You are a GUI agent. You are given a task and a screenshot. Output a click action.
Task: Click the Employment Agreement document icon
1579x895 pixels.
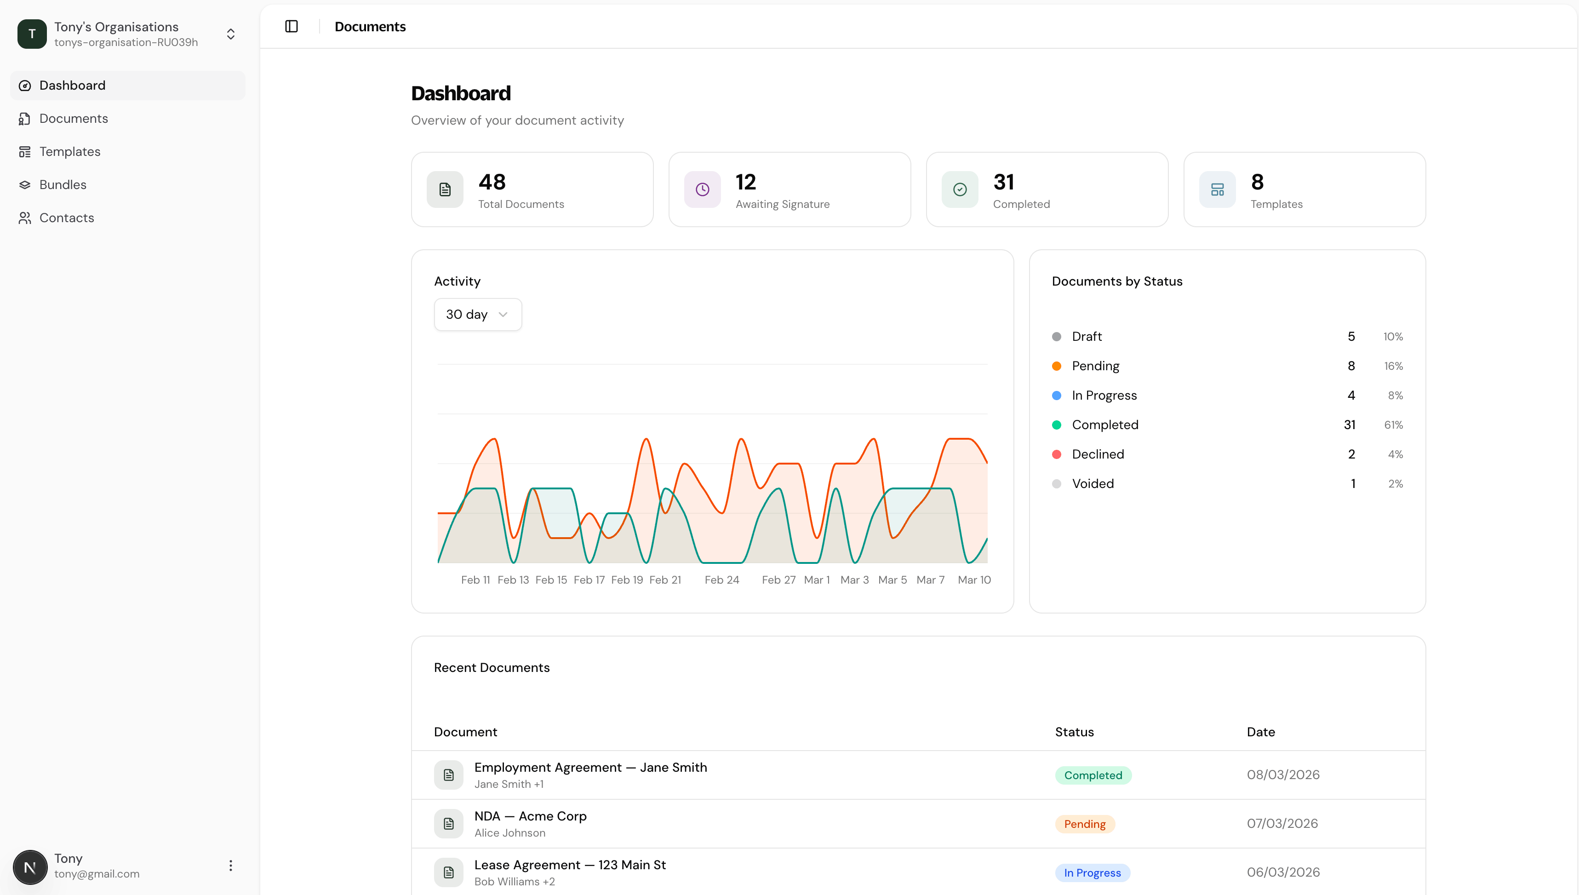point(448,775)
